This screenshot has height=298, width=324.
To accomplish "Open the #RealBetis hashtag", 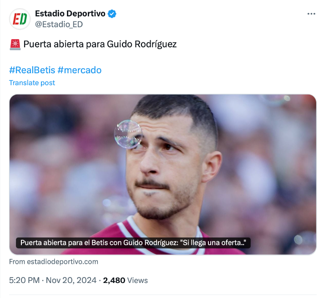I will pos(32,70).
